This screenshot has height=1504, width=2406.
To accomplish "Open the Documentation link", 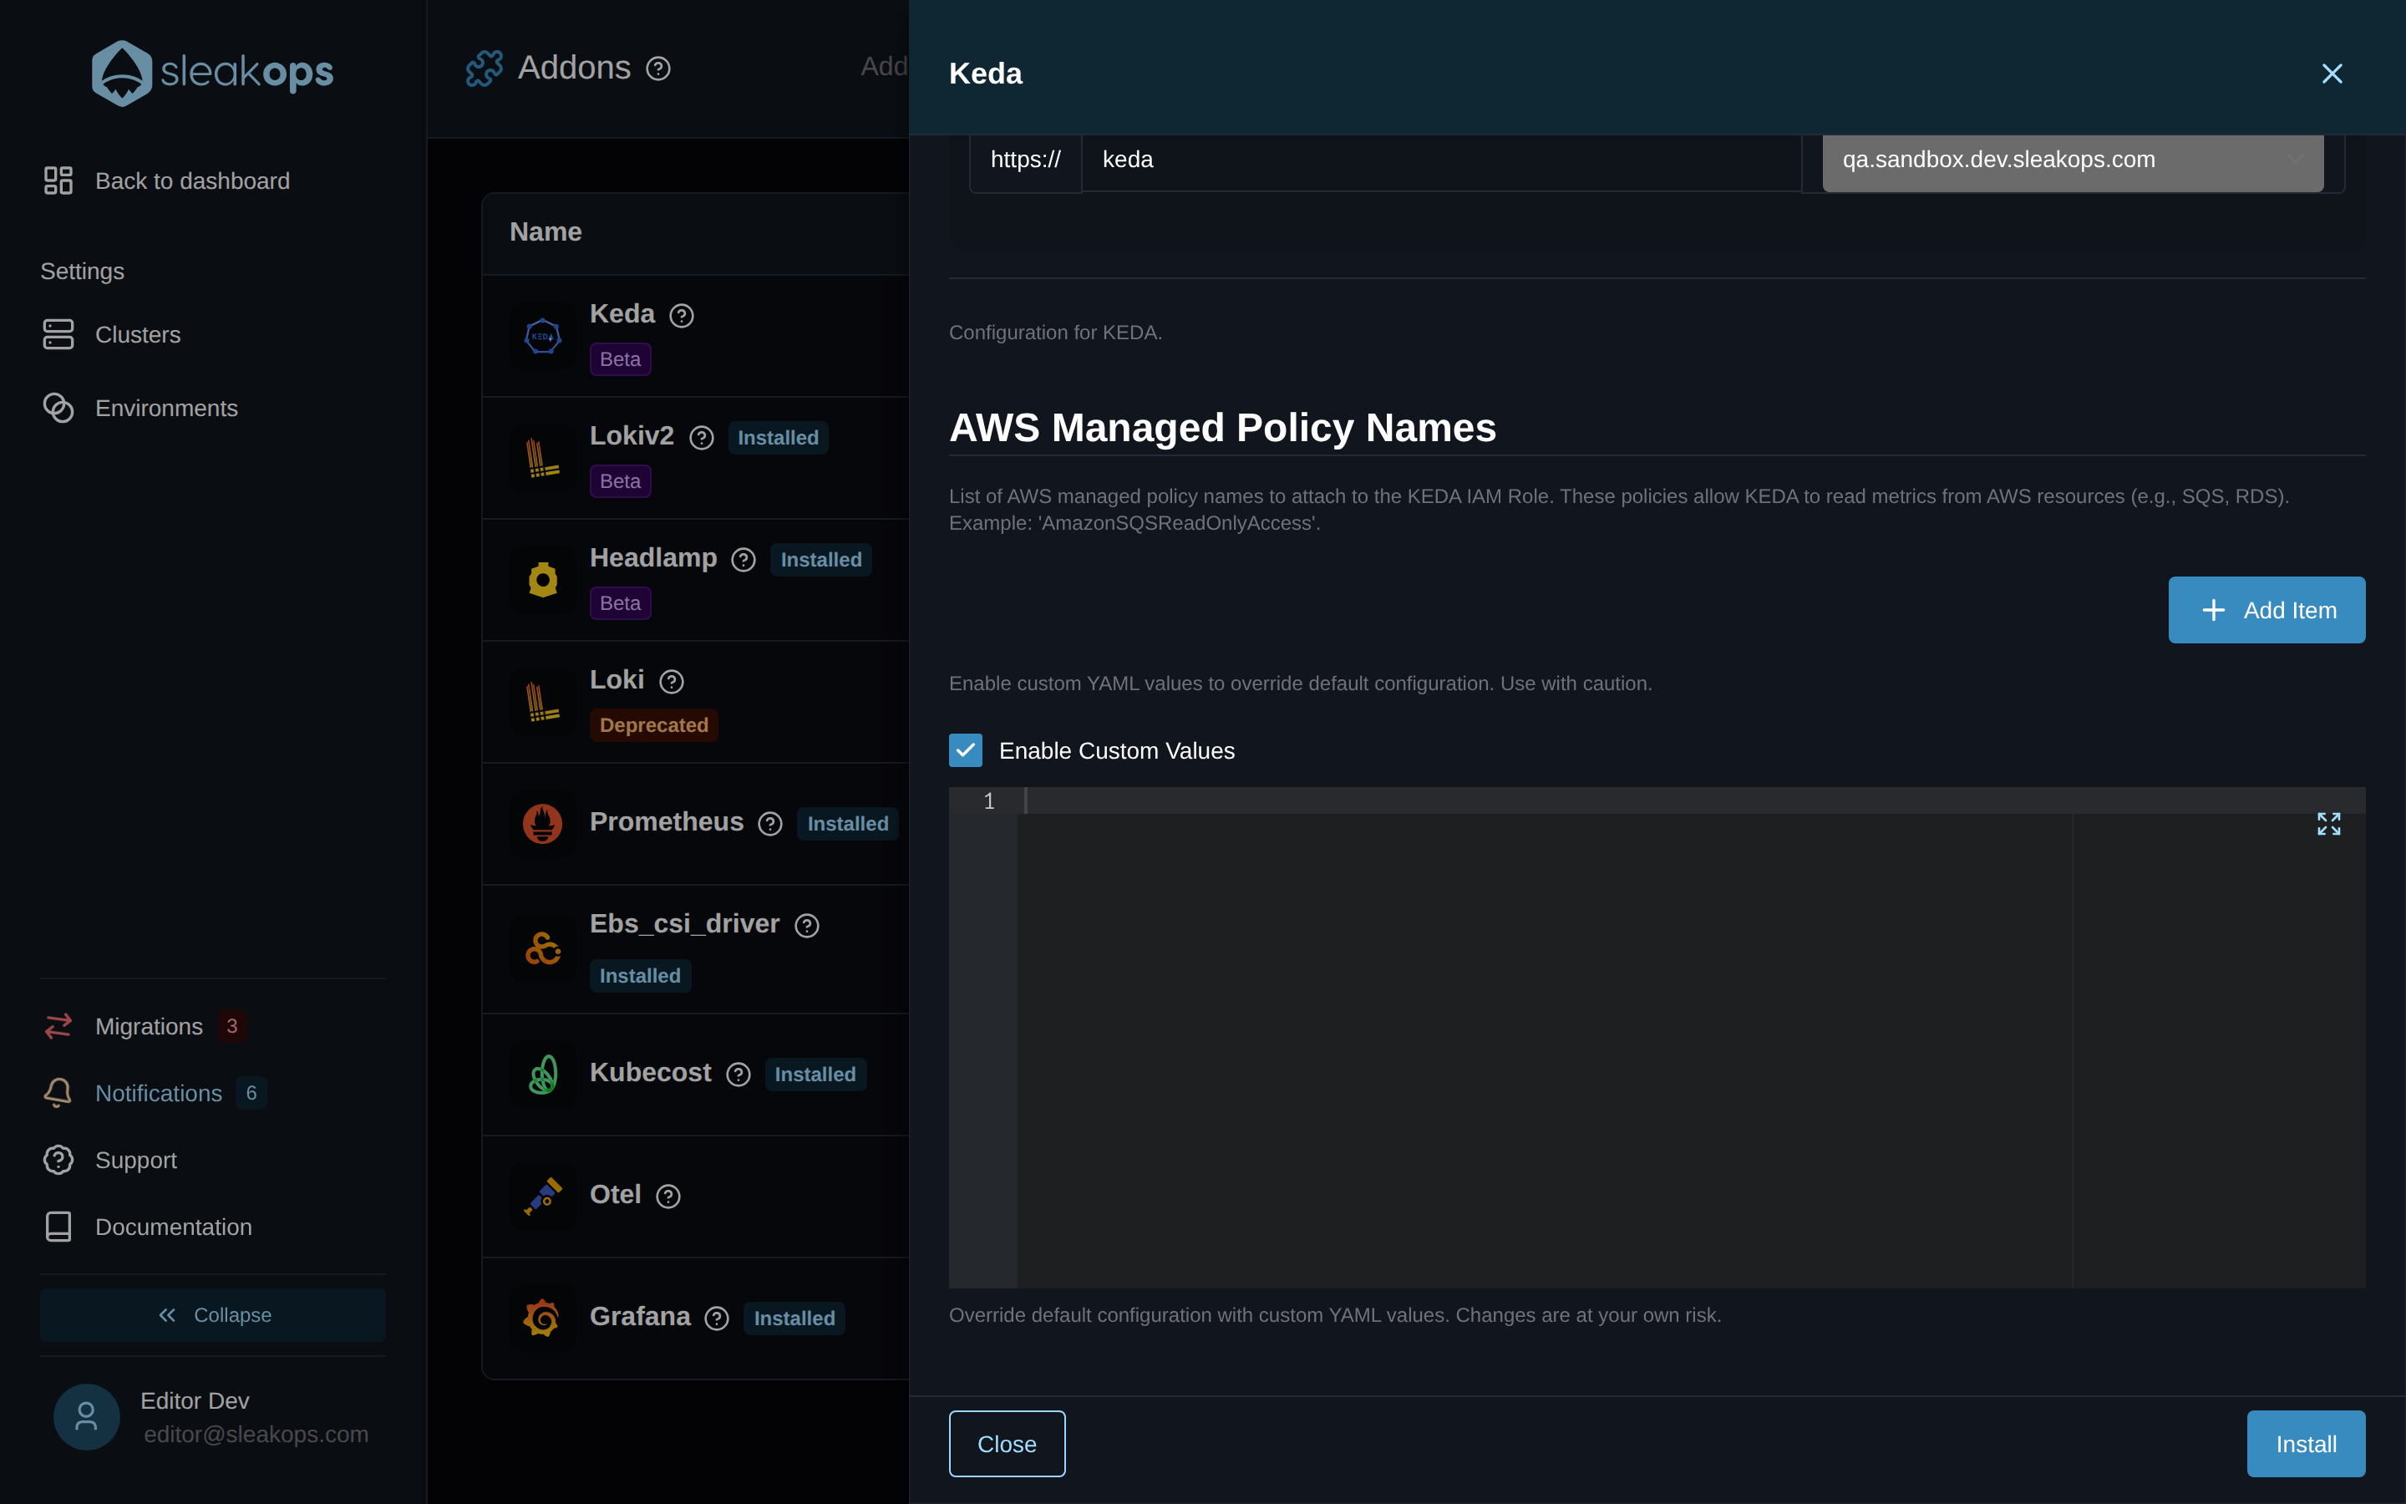I will (147, 1227).
